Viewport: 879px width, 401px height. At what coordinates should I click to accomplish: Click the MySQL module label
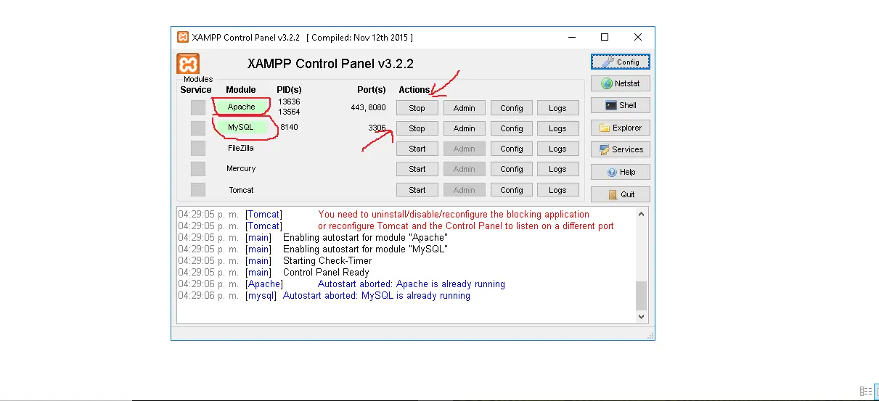[x=242, y=127]
